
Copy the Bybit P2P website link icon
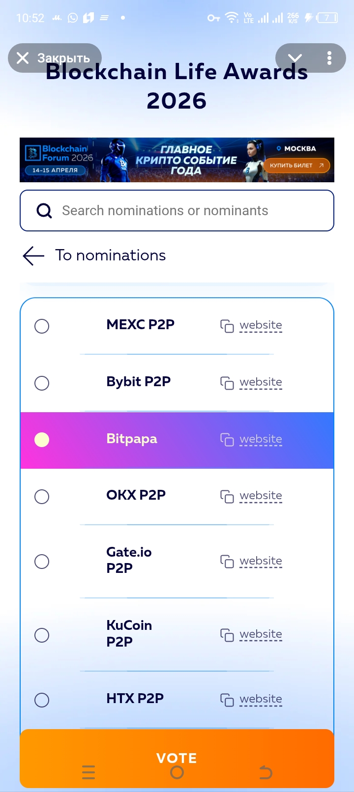pyautogui.click(x=227, y=383)
